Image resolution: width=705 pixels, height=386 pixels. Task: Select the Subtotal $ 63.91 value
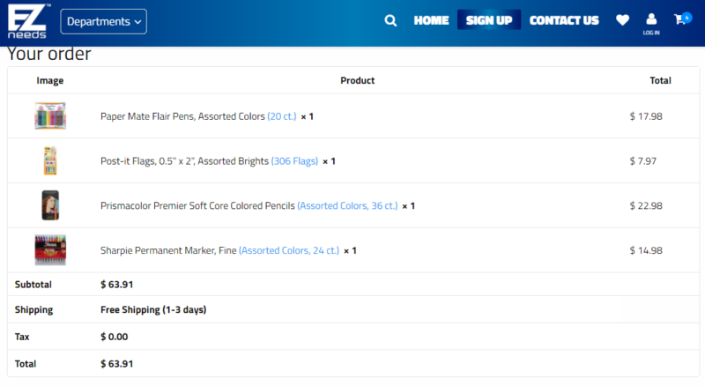[x=117, y=285]
